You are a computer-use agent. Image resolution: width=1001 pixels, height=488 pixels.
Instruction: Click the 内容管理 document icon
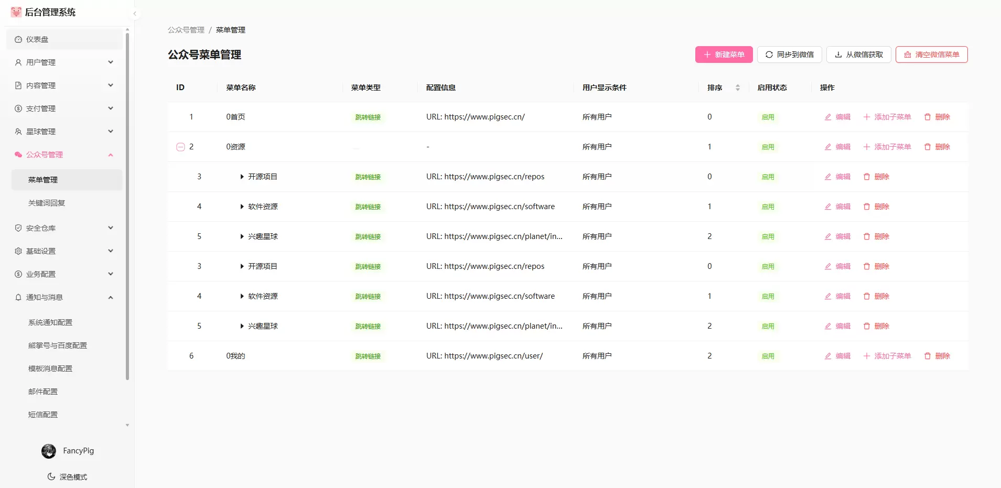coord(18,85)
